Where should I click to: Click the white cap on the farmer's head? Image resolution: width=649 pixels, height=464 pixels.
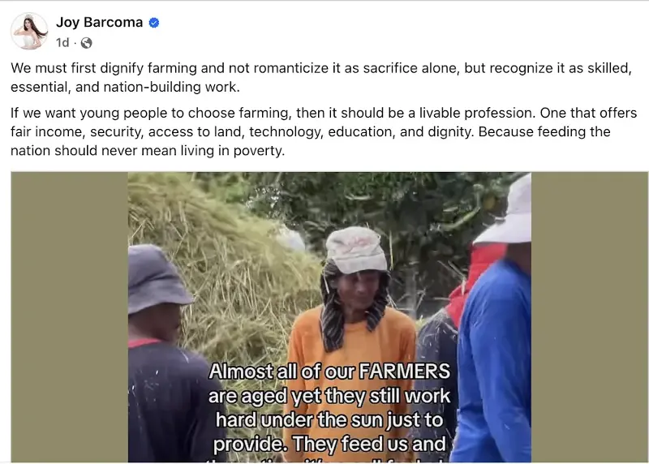[356, 249]
